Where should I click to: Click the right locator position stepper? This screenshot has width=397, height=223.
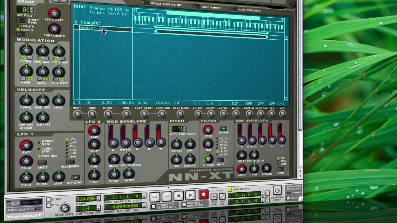pos(262,200)
